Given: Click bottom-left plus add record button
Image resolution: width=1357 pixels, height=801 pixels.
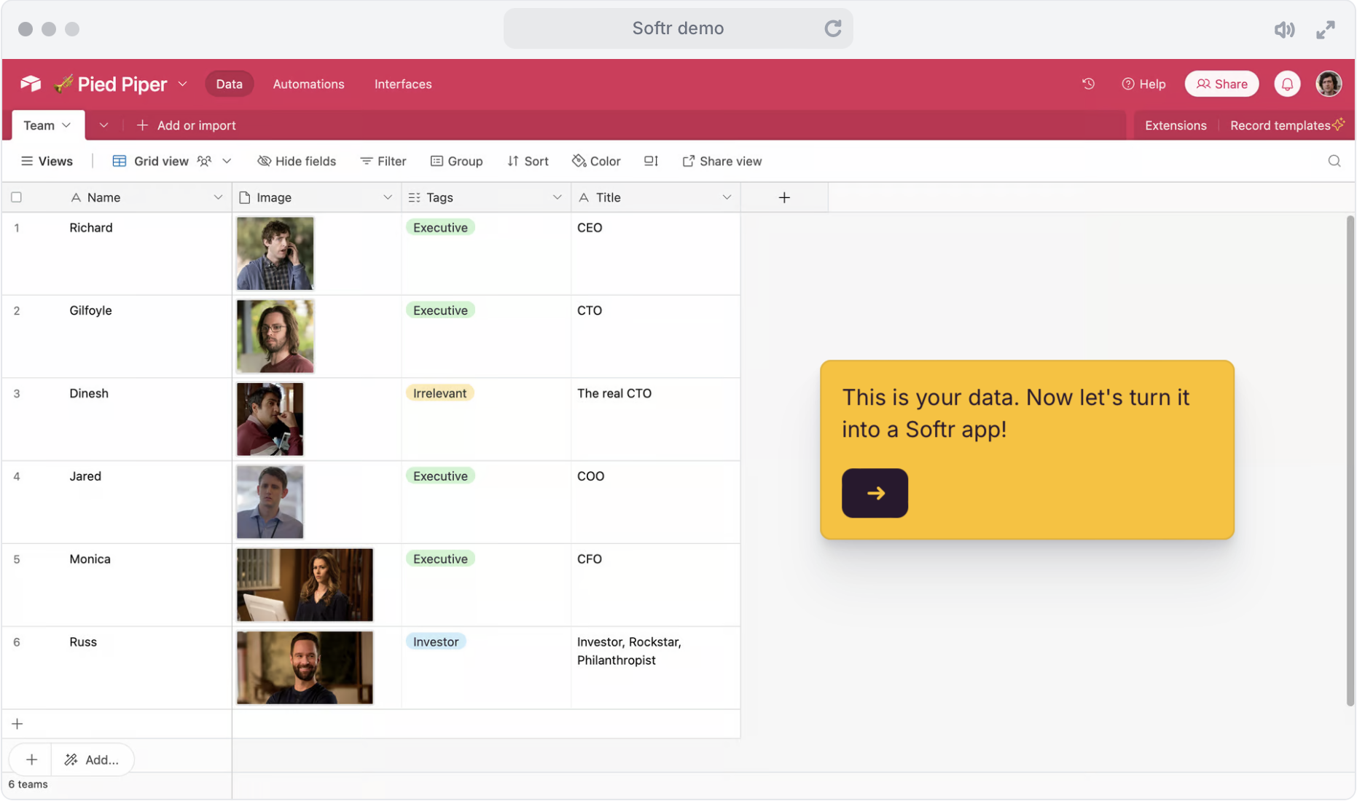Looking at the screenshot, I should point(31,759).
